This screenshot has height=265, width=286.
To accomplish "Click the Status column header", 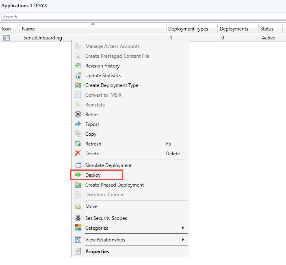I will click(267, 29).
